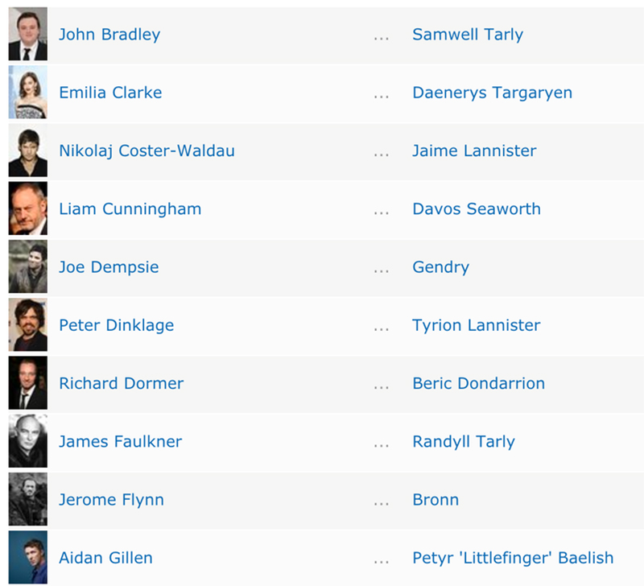
Task: Open the Jerome Flynn name link
Action: pos(111,499)
